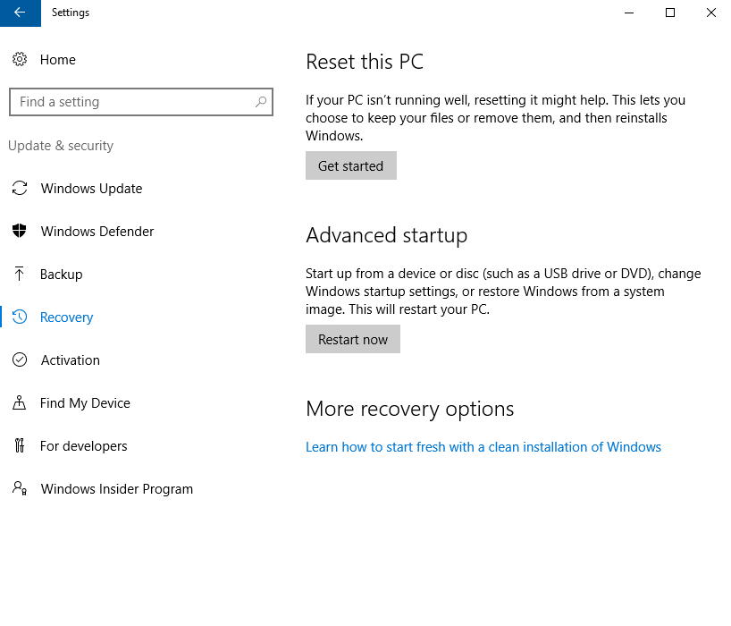
Task: Click the Find My Device person icon
Action: point(20,403)
